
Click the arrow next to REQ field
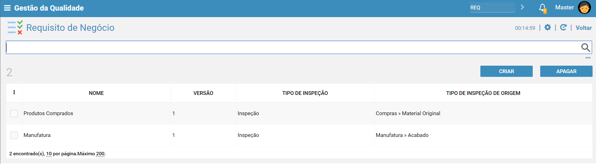(522, 7)
